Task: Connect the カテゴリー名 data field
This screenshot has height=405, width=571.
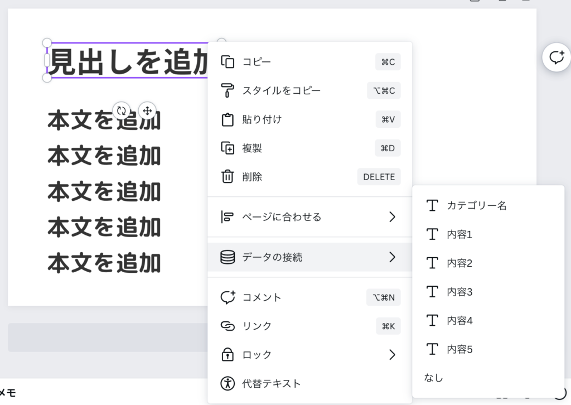Action: coord(476,205)
